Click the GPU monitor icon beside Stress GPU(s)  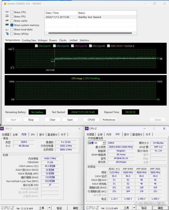click(x=7, y=34)
